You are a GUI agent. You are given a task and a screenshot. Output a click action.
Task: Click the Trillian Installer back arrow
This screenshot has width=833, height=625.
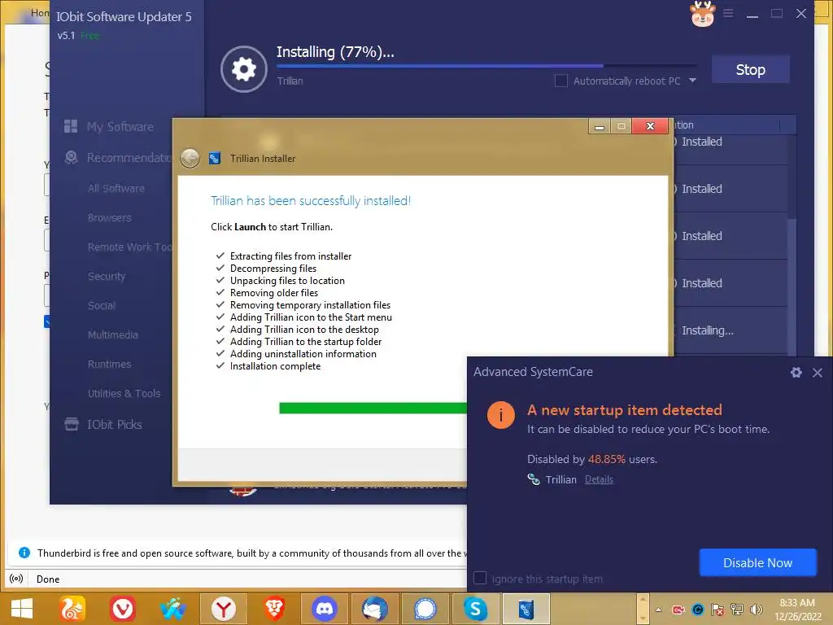click(x=190, y=159)
